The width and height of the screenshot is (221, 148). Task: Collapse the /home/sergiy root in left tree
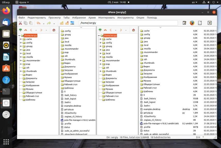tap(19, 36)
